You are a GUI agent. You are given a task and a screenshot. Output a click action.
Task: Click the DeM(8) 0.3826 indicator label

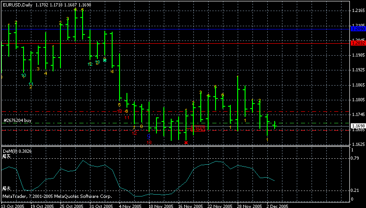click(x=17, y=151)
